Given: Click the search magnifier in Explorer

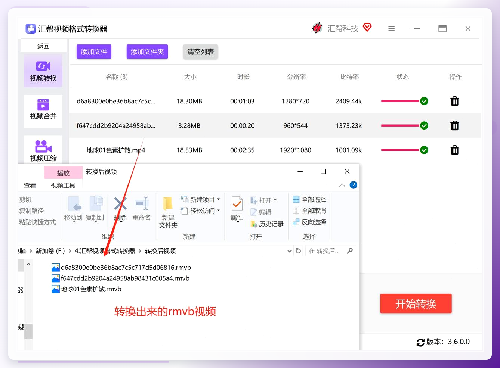Looking at the screenshot, I should (x=350, y=251).
